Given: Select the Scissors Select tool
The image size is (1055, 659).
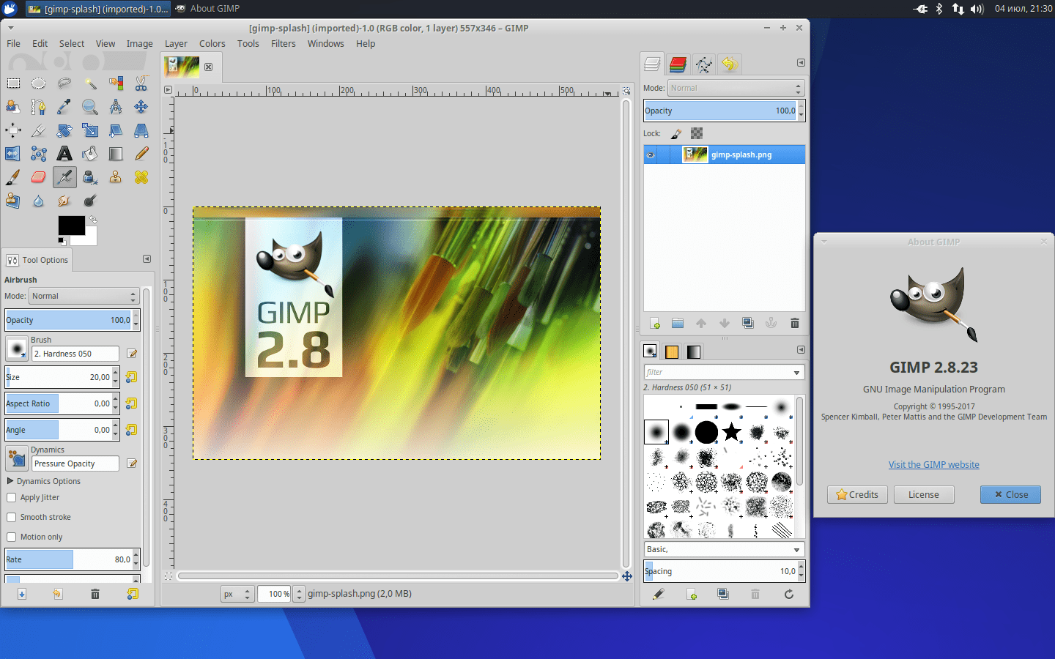Looking at the screenshot, I should pyautogui.click(x=141, y=83).
